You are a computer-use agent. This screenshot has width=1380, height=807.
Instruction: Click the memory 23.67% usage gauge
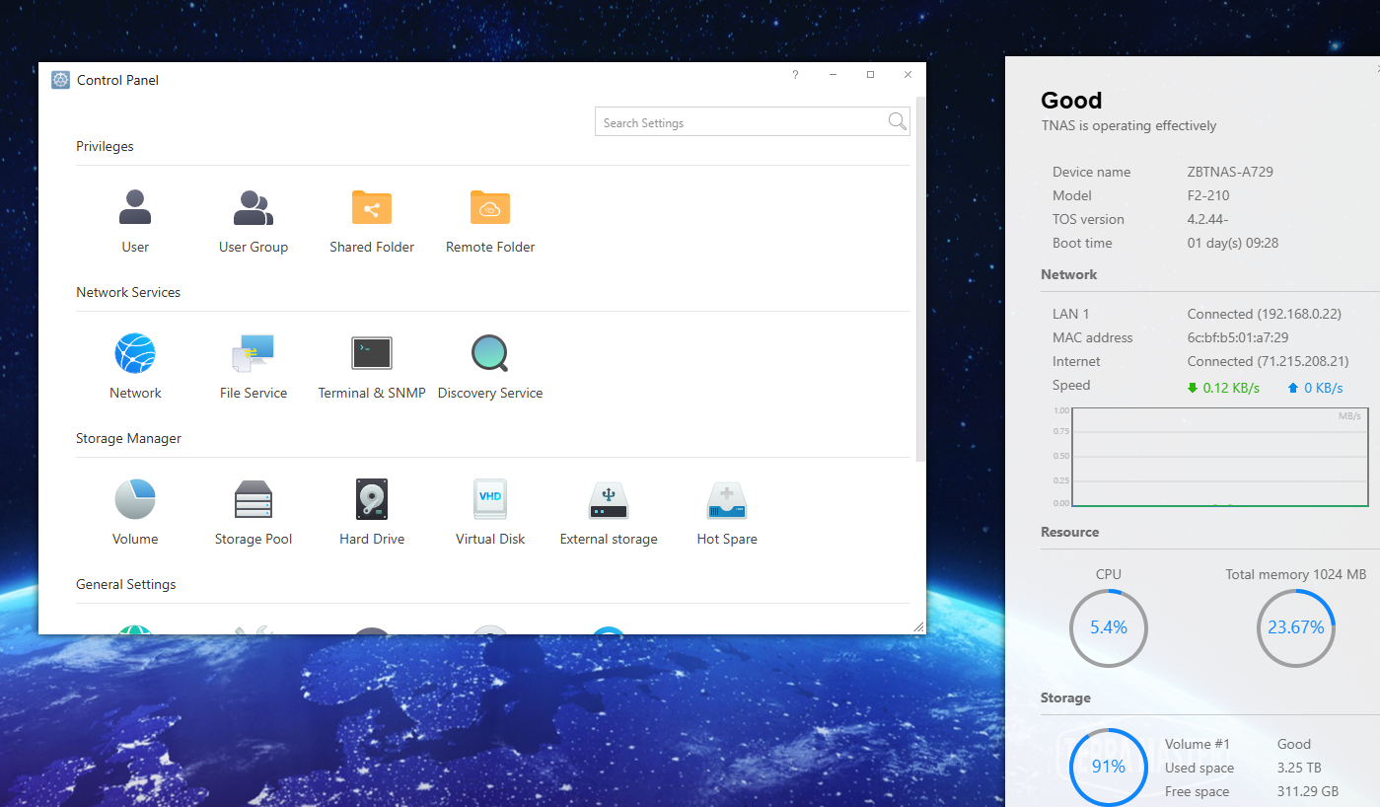pyautogui.click(x=1296, y=627)
